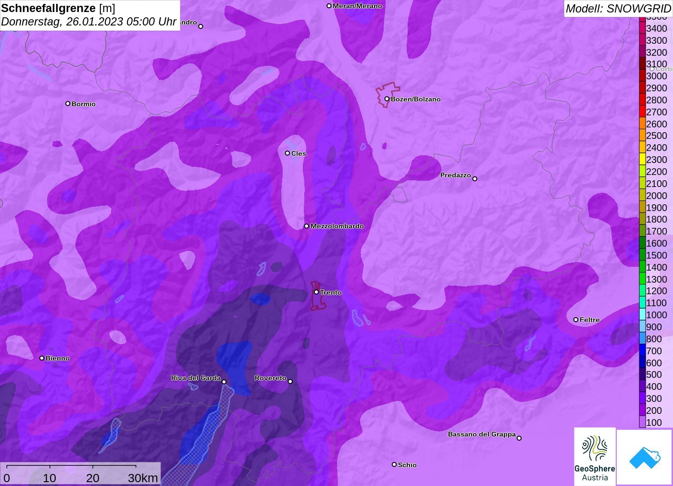This screenshot has height=486, width=673.
Task: Select the 1500 green legend swatch
Action: click(642, 255)
